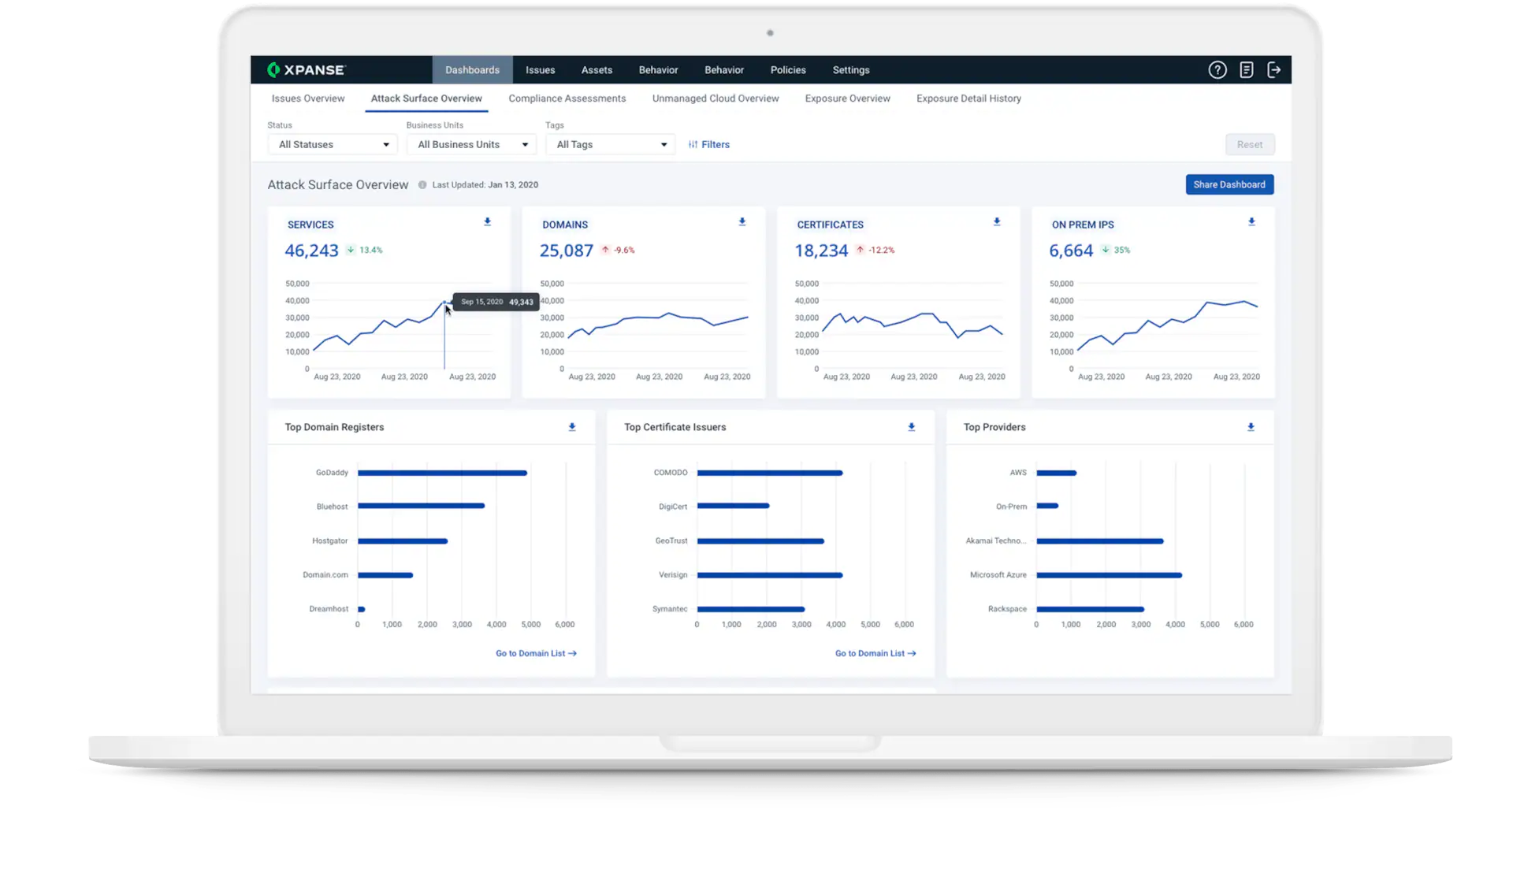Open the document notes icon in header
1513x884 pixels.
tap(1246, 70)
